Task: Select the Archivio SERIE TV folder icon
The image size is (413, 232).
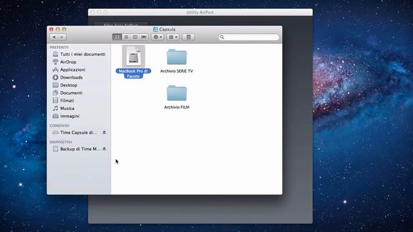Action: pyautogui.click(x=177, y=57)
